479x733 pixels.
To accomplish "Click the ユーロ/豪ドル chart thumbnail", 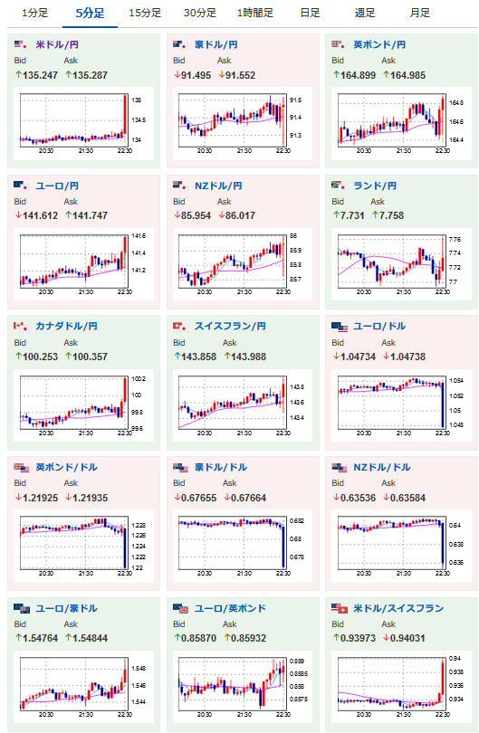I will [x=83, y=687].
